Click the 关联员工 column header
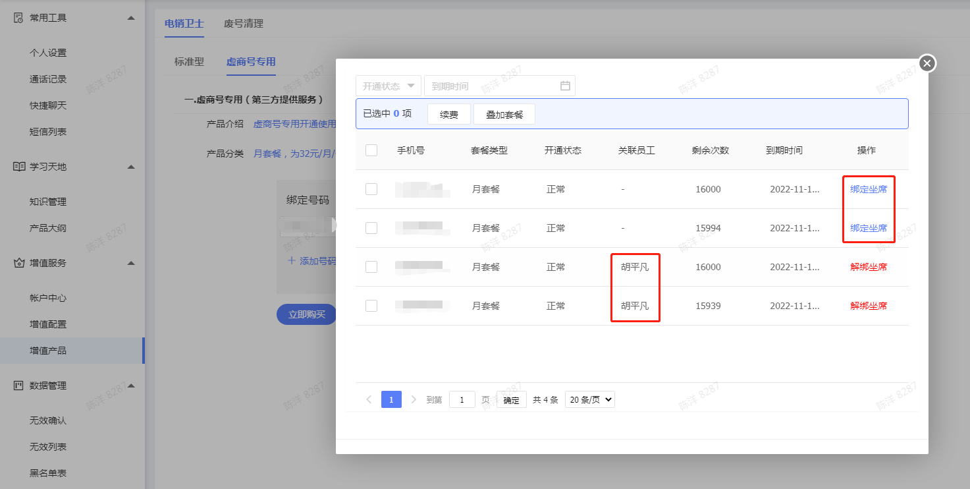 637,150
